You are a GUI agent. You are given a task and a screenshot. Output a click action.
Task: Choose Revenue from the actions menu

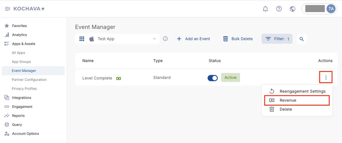(x=297, y=100)
